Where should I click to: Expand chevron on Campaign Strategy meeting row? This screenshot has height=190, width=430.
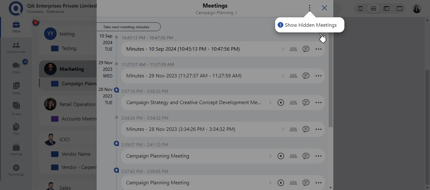270,103
